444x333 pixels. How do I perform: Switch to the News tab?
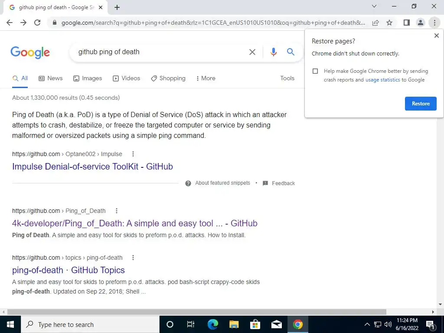coord(50,78)
